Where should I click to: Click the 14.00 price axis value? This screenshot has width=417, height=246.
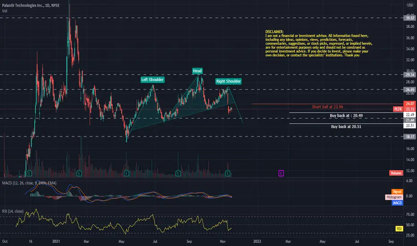410,160
